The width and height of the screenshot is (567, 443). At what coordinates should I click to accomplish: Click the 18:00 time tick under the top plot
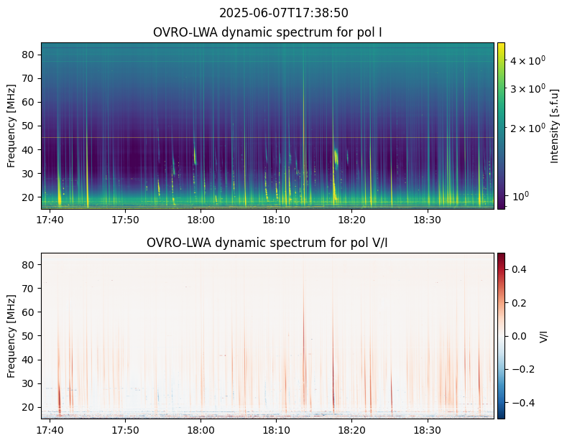click(200, 219)
